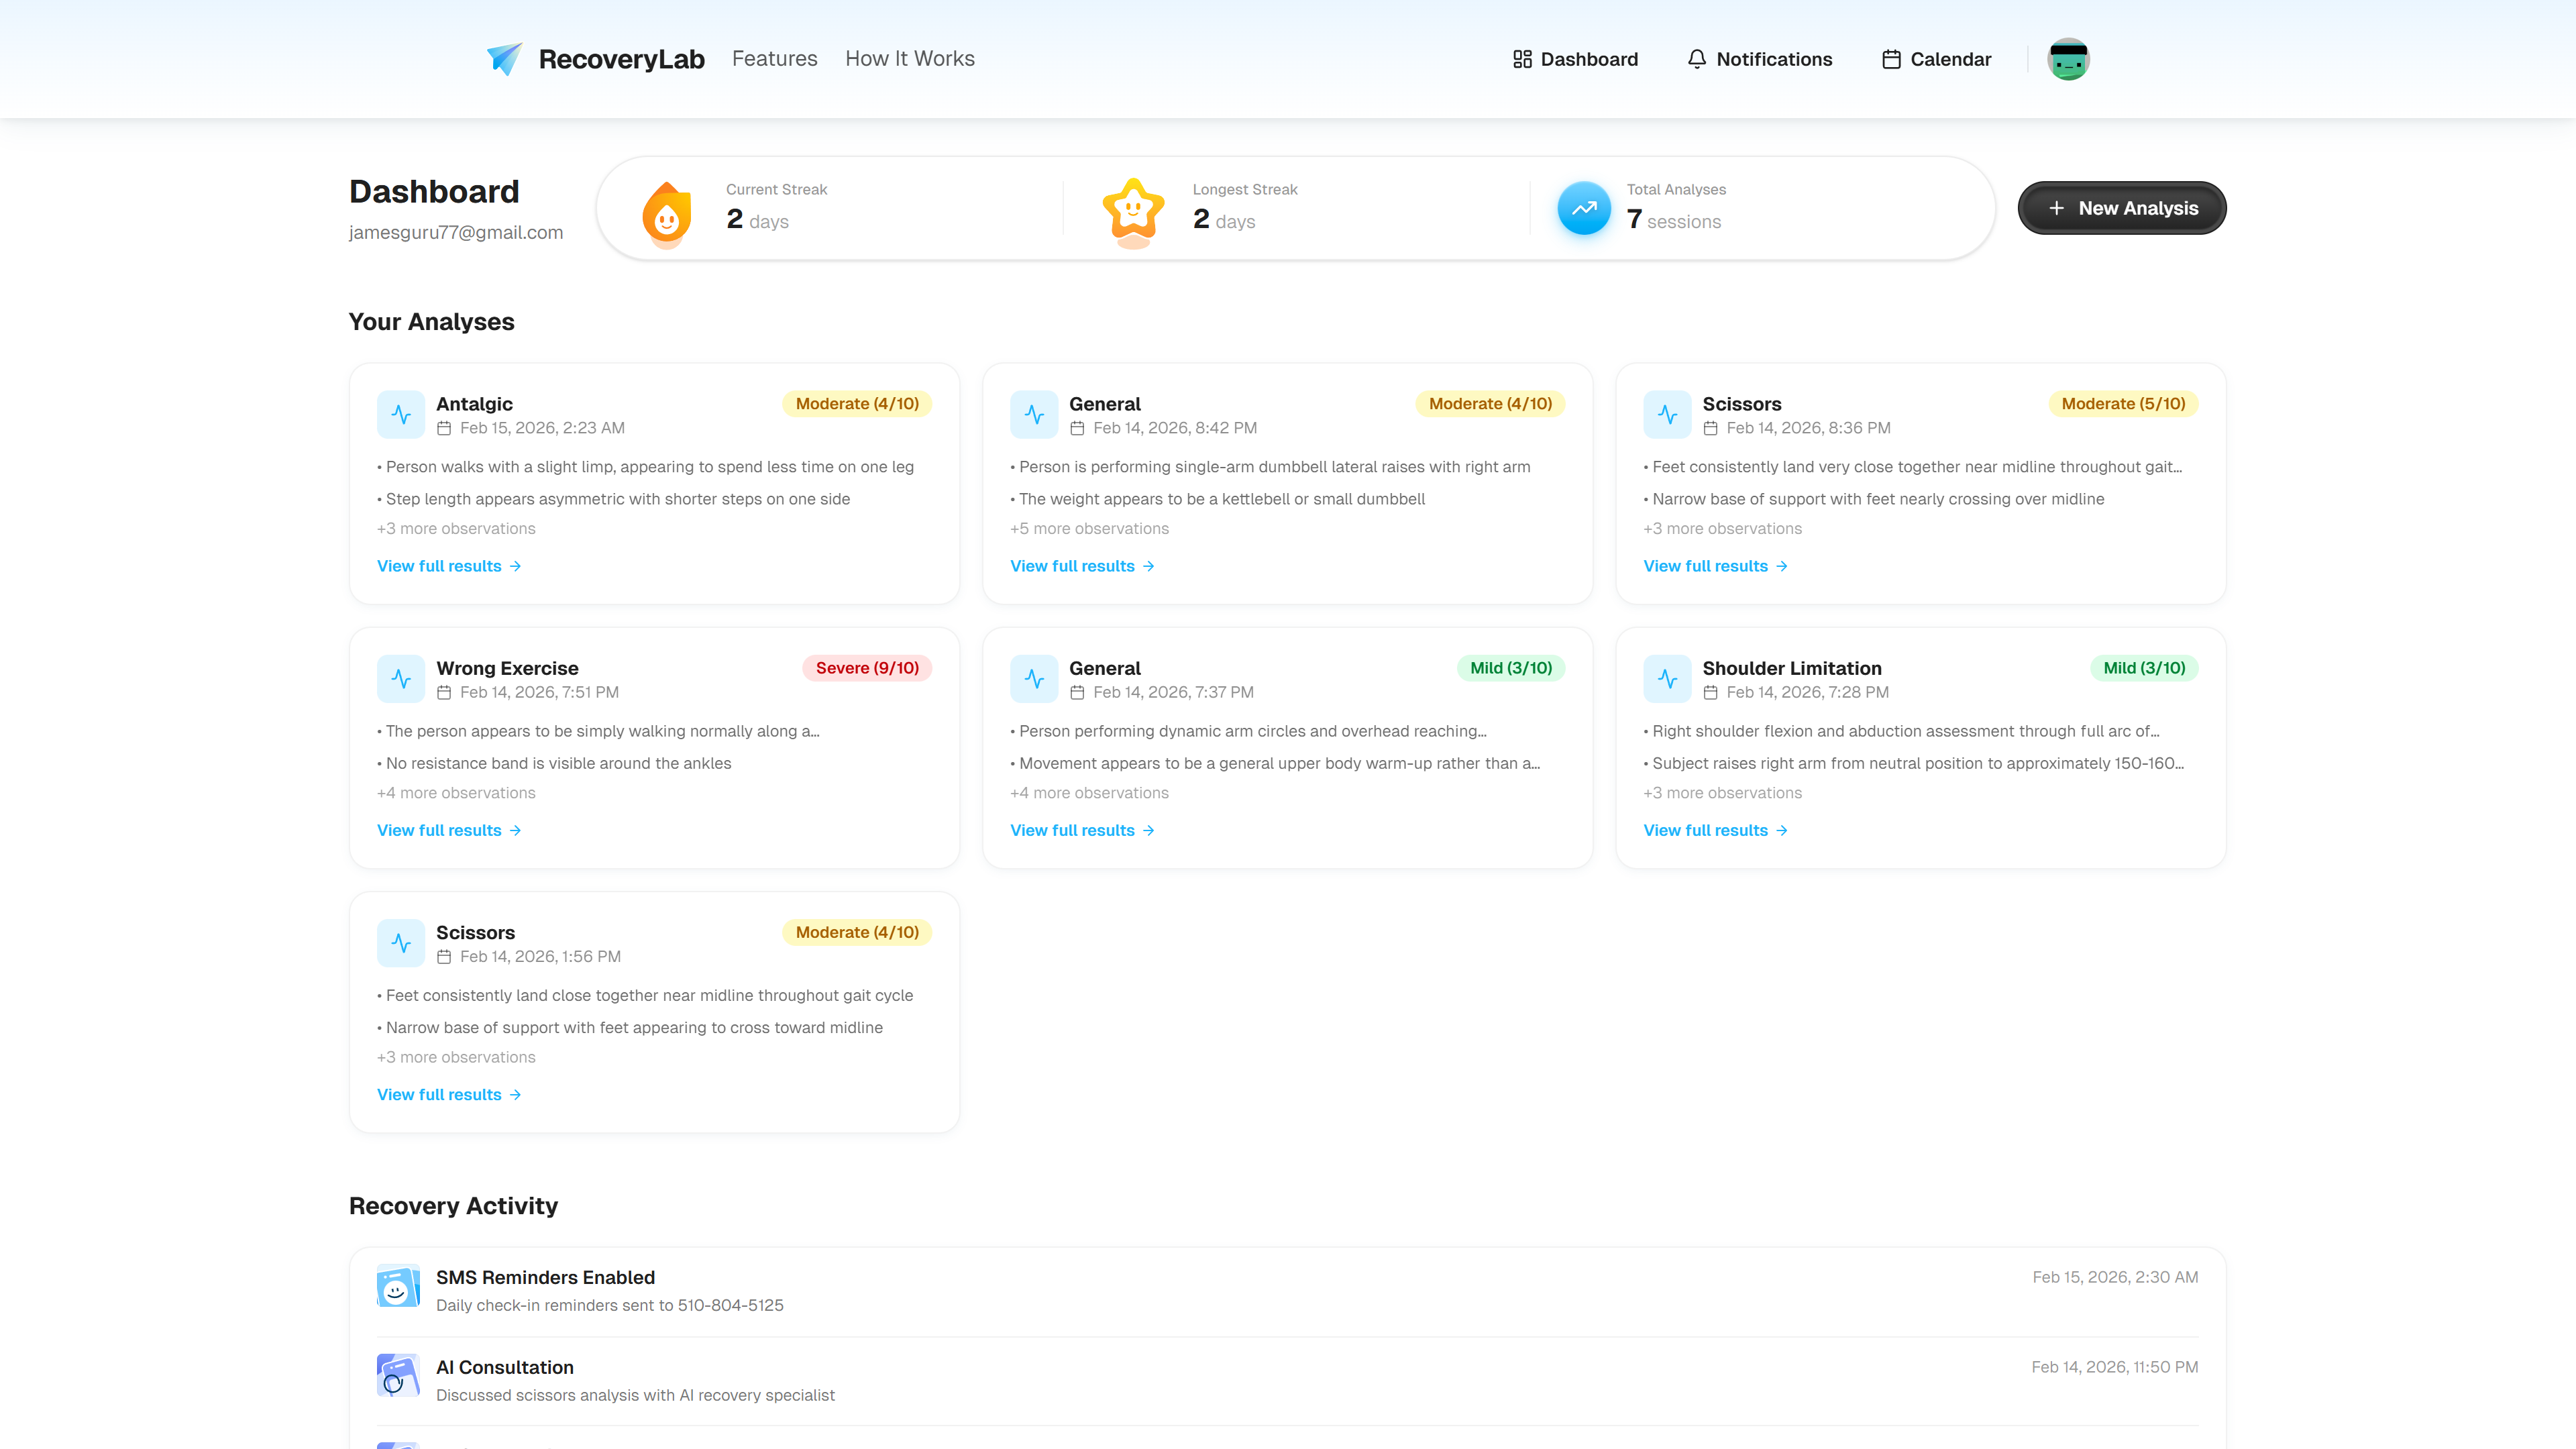Start a New Analysis
2576x1449 pixels.
point(2121,208)
